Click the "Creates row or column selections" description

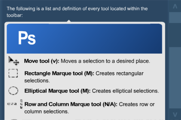click(x=137, y=104)
